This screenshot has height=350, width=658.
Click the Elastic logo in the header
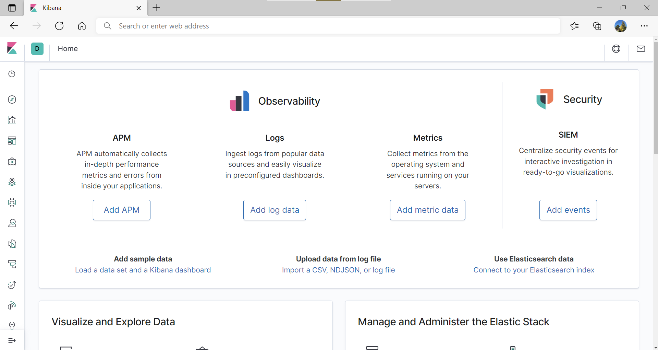click(12, 48)
